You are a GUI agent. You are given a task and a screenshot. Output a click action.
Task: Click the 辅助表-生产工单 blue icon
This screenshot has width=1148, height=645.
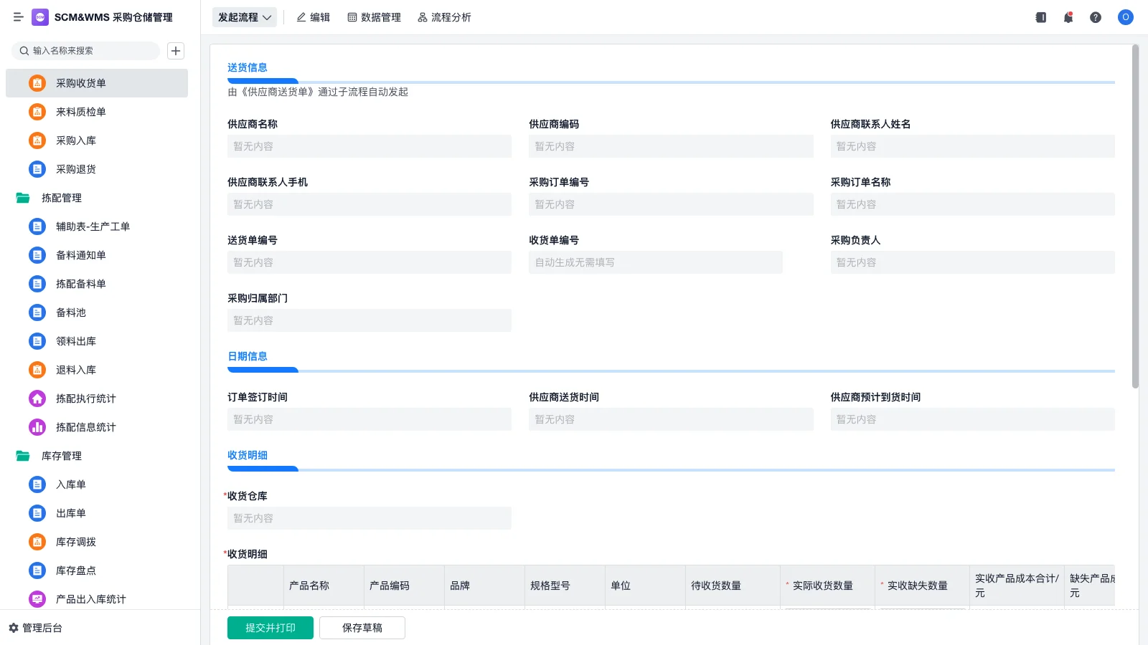(x=37, y=226)
